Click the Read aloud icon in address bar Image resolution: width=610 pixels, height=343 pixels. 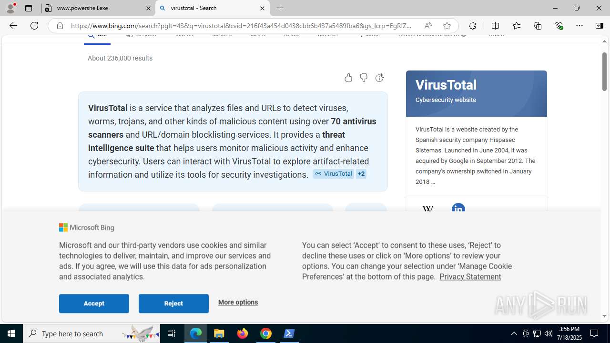428,26
